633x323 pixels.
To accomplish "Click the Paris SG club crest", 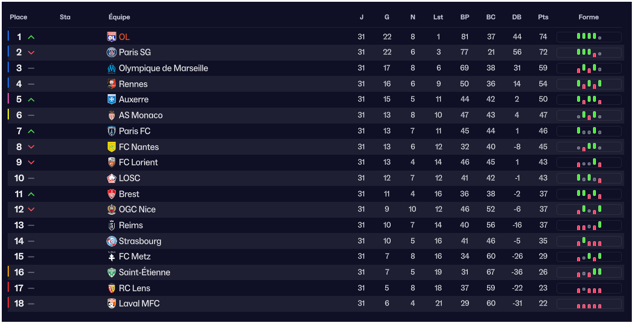I will pyautogui.click(x=112, y=52).
